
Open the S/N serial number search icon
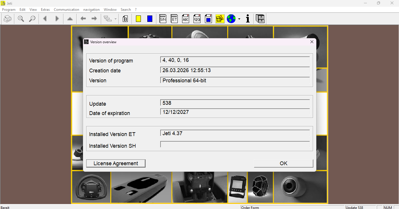click(x=163, y=19)
